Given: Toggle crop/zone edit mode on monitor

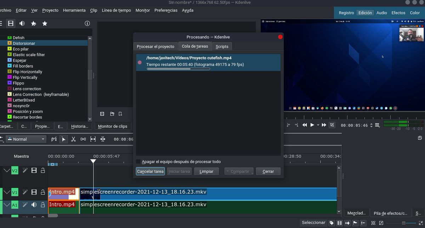Looking at the screenshot, I should (x=332, y=125).
